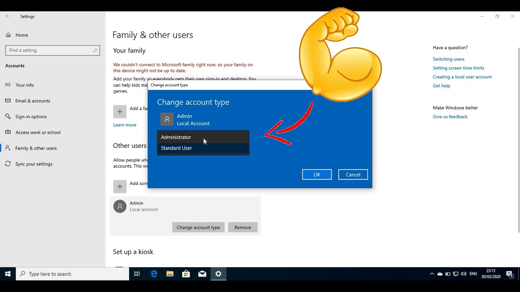Open the Learn more link
The image size is (520, 292).
tap(125, 125)
